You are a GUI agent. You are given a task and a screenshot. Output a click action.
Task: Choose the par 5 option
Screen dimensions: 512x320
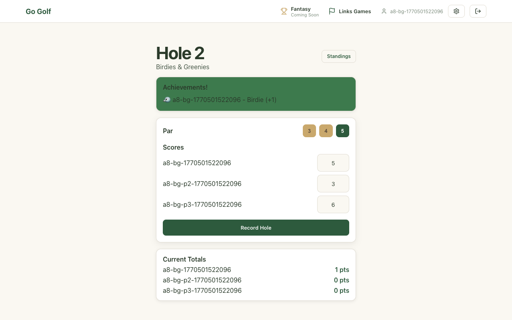point(342,131)
